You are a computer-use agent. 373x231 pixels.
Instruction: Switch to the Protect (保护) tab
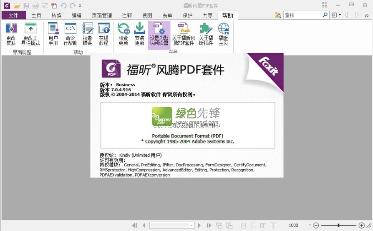(187, 15)
